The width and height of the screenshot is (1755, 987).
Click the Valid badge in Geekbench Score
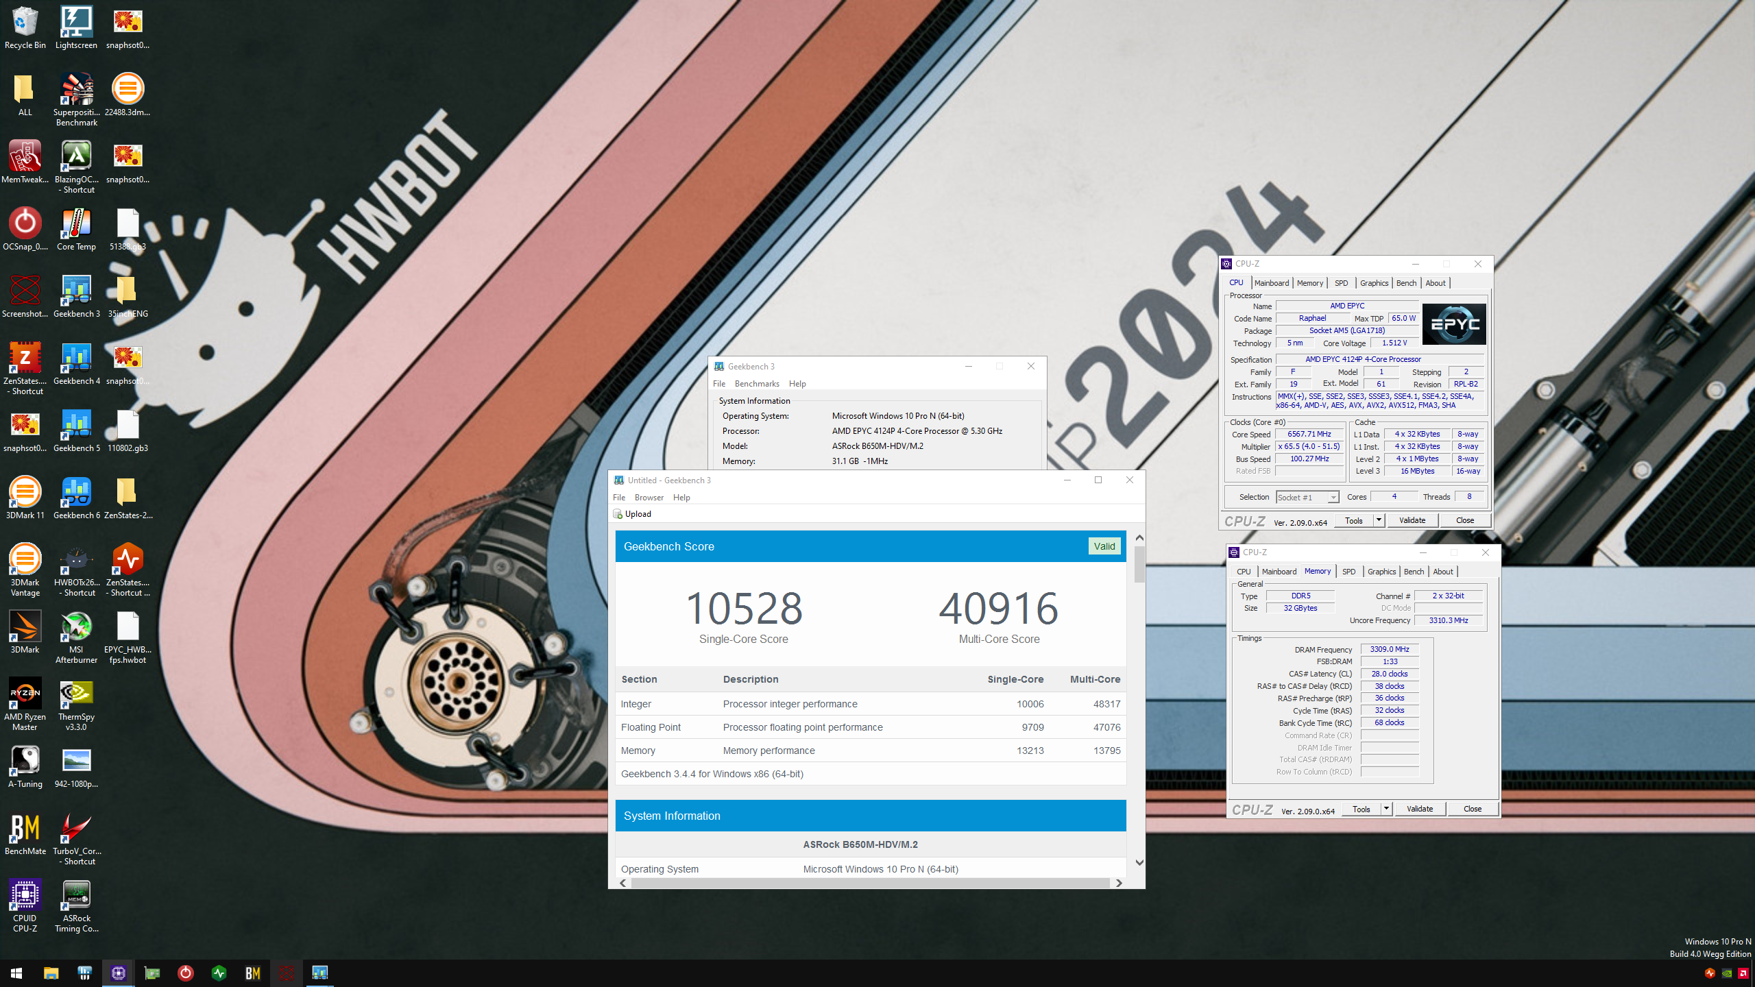click(x=1104, y=546)
